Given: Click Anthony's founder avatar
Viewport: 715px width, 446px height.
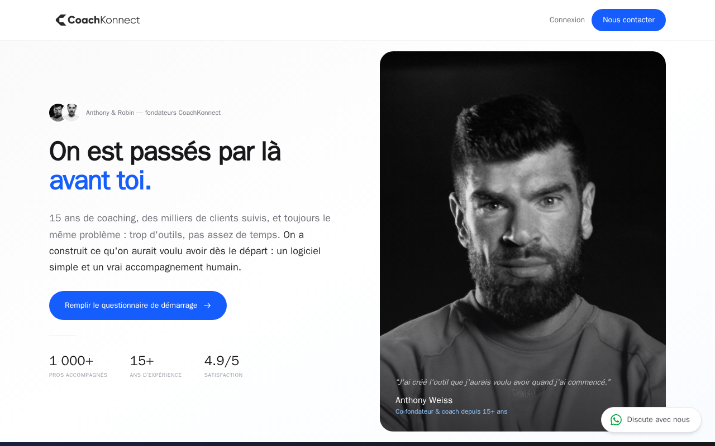Looking at the screenshot, I should [57, 113].
